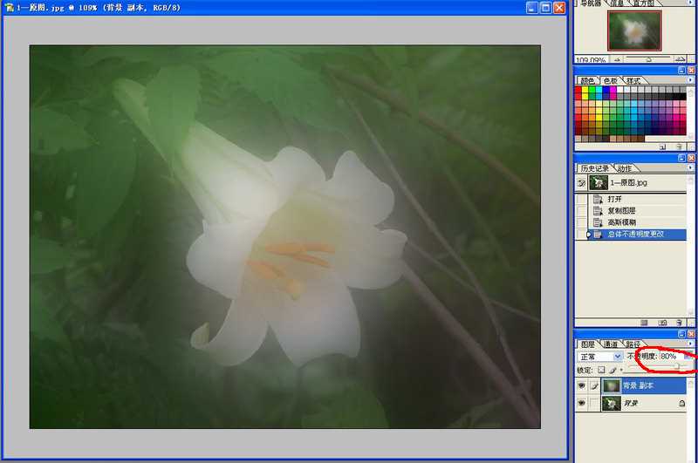
Task: Switch to the 图层 (Layers) tab
Action: [x=587, y=344]
